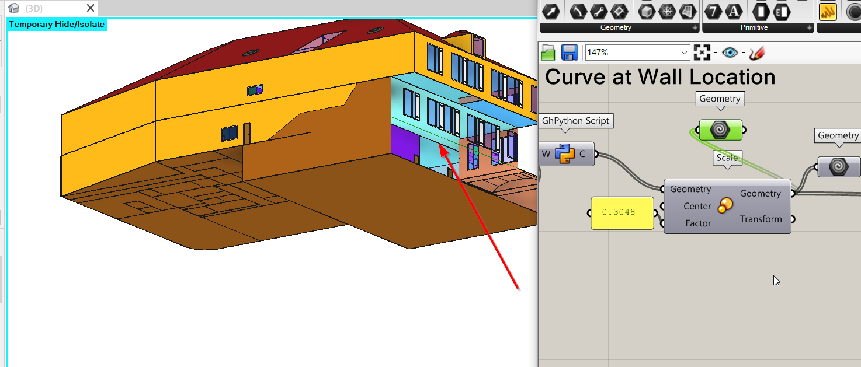The image size is (861, 367).
Task: Click the Geometry output on Scale component
Action: 760,194
